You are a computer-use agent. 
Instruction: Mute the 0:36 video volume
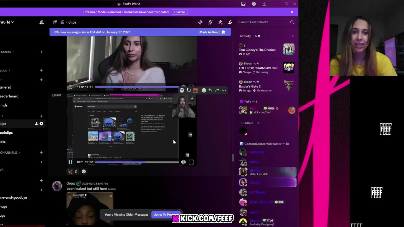[183, 162]
